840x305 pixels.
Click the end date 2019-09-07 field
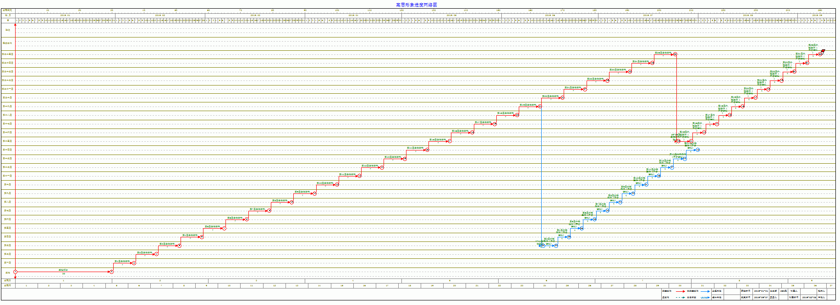pyautogui.click(x=761, y=297)
